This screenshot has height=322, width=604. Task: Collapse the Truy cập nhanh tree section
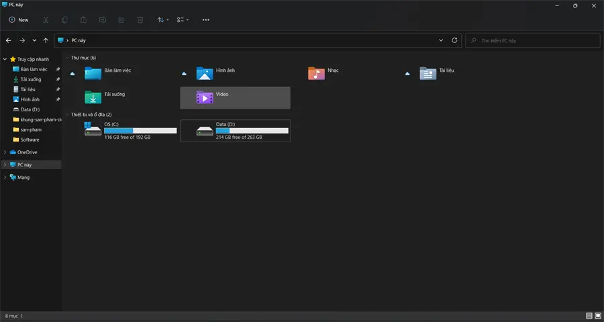(x=5, y=59)
